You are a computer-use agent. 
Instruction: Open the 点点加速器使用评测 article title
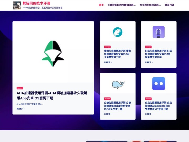(x=158, y=106)
